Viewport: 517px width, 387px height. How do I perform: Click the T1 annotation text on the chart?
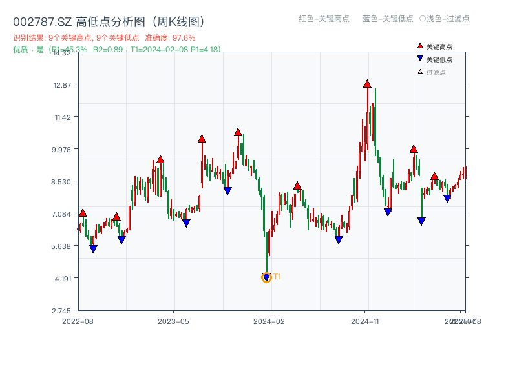277,276
